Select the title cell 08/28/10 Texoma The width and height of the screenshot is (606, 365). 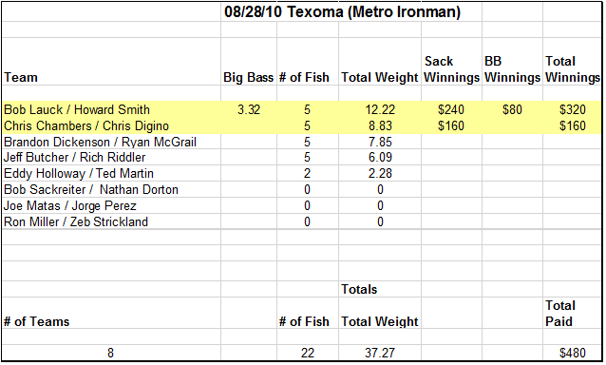pos(342,12)
